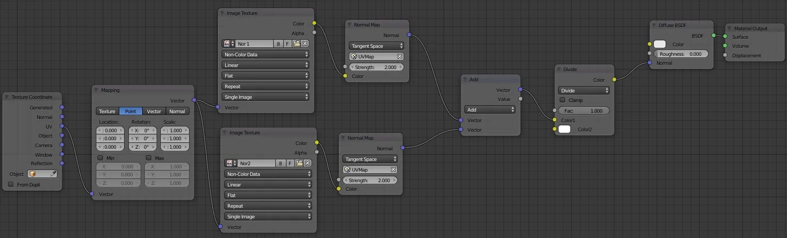Click UV map icon in lower Normal Map node
This screenshot has width=787, height=238.
(348, 169)
